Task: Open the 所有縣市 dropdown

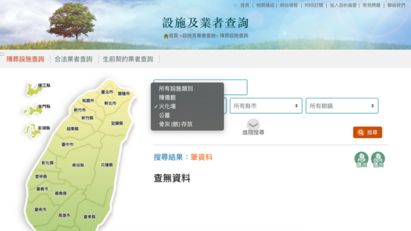Action: pyautogui.click(x=266, y=106)
